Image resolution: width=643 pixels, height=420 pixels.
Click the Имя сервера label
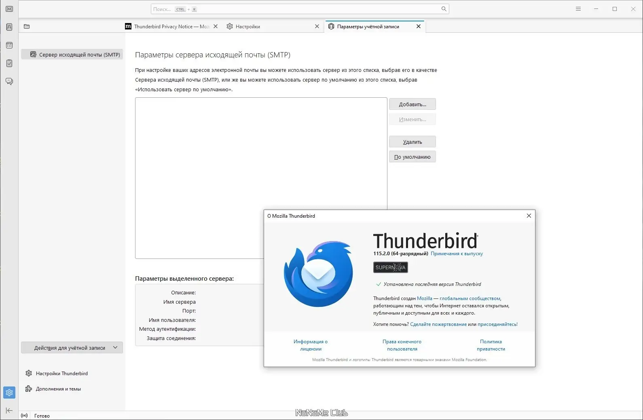180,302
